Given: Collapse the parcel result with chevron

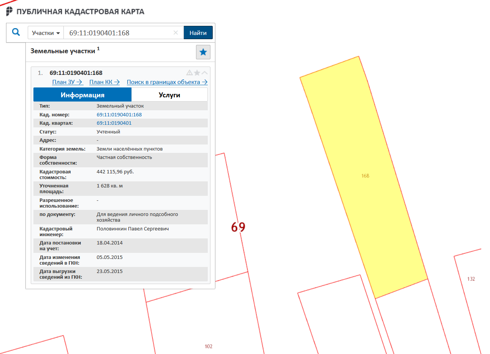Looking at the screenshot, I should 205,73.
